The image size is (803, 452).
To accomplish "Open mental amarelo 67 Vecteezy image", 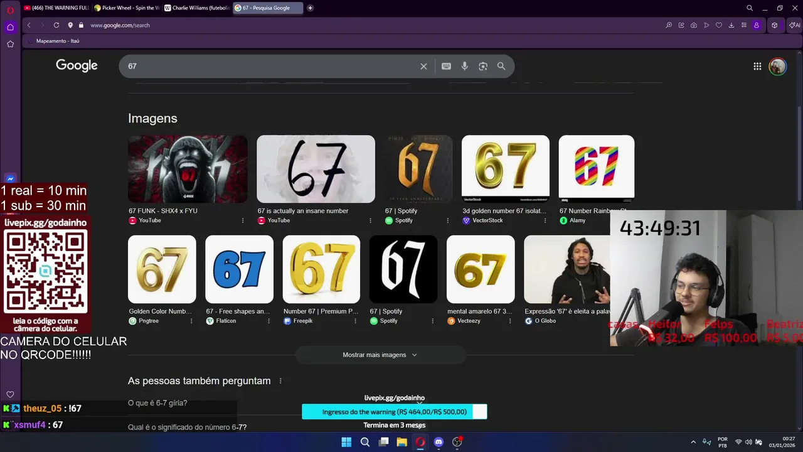I will 481,269.
